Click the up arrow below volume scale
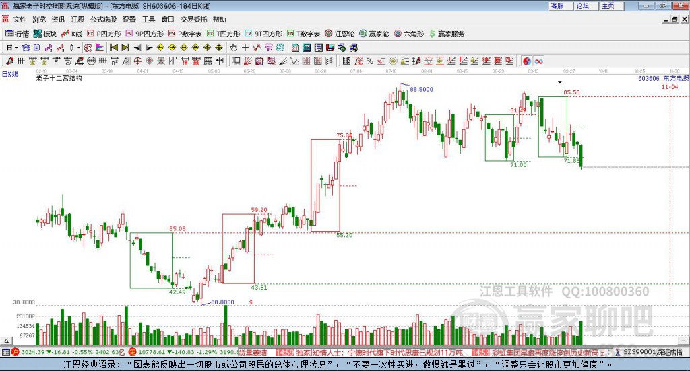 coord(6,341)
